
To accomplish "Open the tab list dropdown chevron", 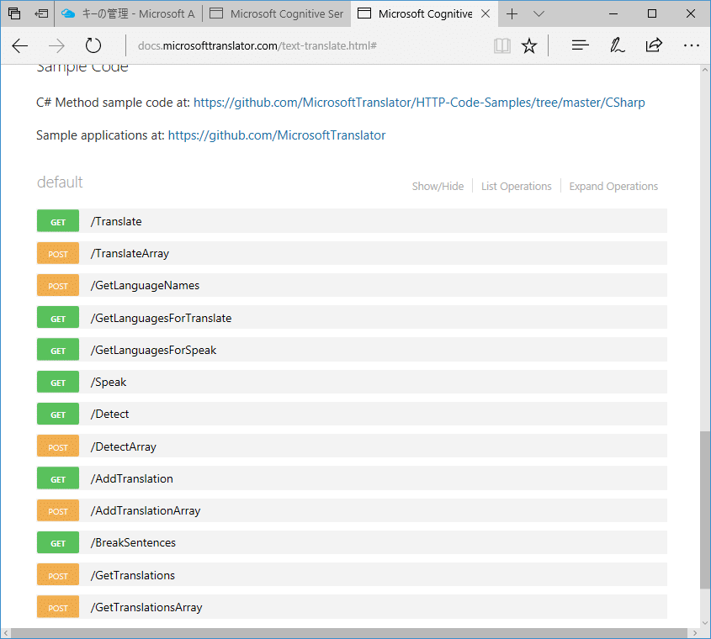I will (539, 13).
